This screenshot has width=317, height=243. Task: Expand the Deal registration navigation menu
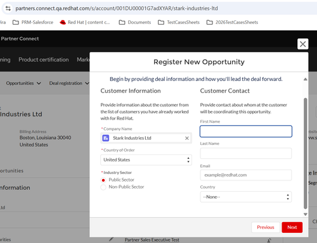pos(69,84)
